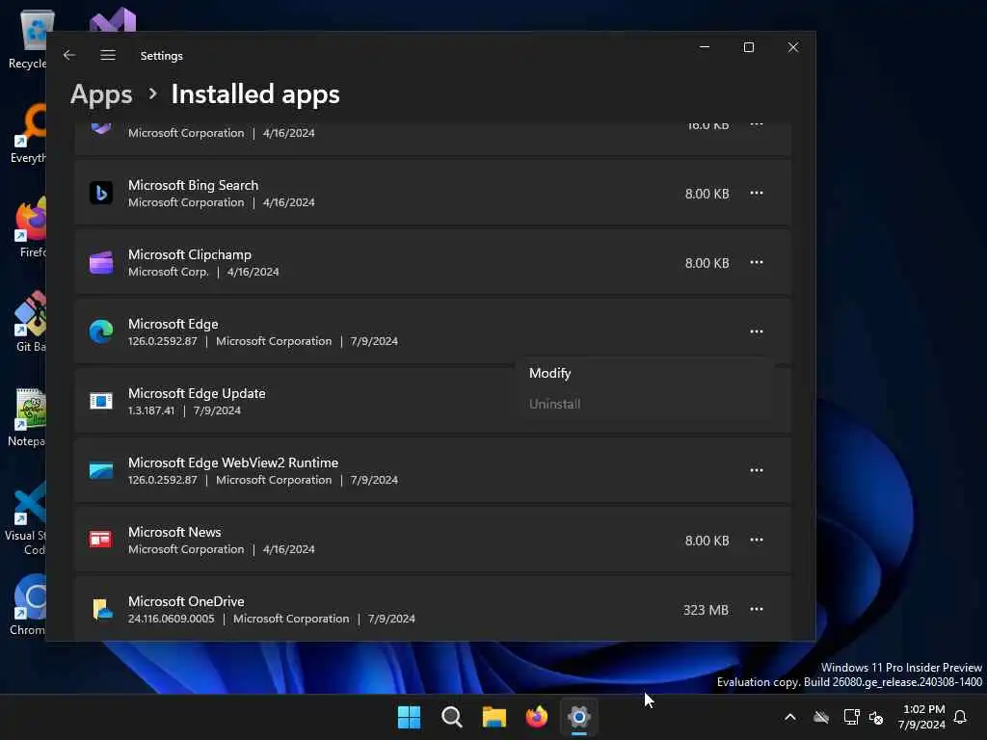Screen dimensions: 987x740
Task: Open more options for Microsoft Edge
Action: [757, 331]
